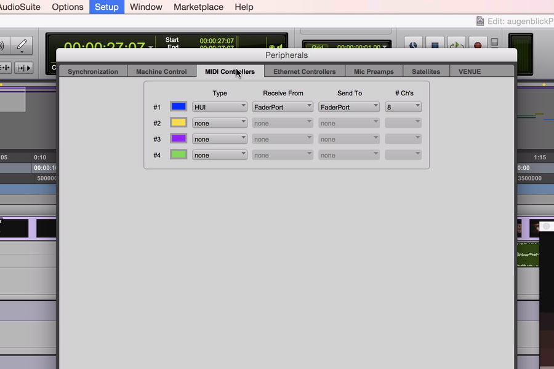The image size is (554, 369).
Task: Open the Mic Preamps tab
Action: 374,71
